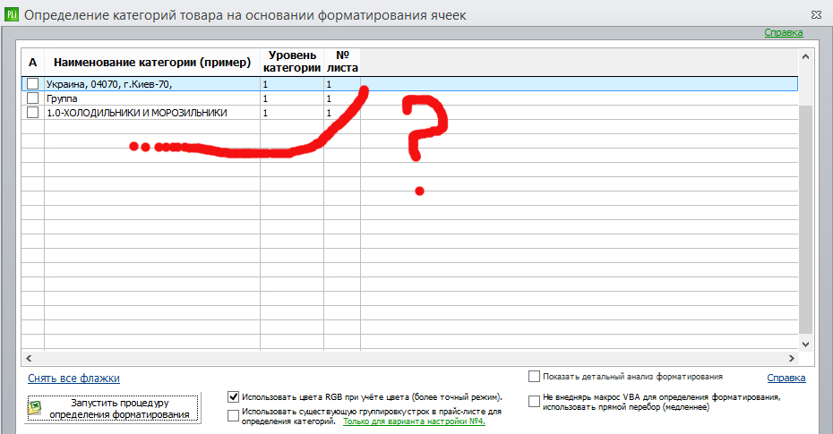Image resolution: width=833 pixels, height=434 pixels.
Task: Enable use existing row grouping in price list
Action: coord(233,415)
